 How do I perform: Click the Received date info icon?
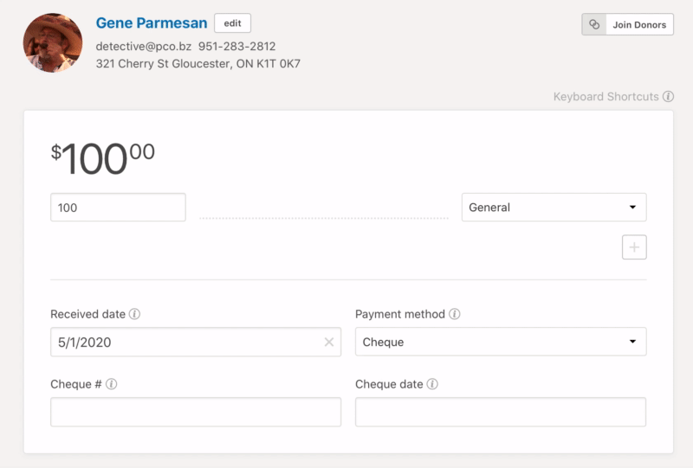134,314
